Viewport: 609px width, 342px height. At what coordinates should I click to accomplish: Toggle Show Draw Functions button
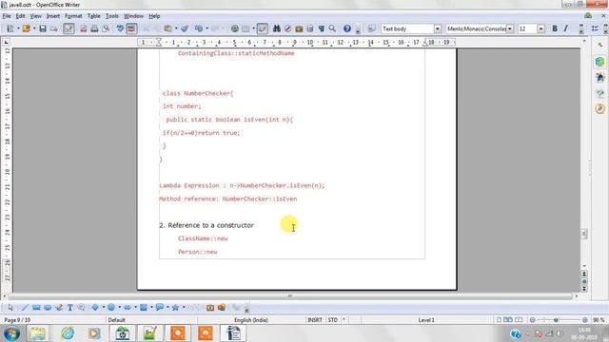(x=263, y=28)
